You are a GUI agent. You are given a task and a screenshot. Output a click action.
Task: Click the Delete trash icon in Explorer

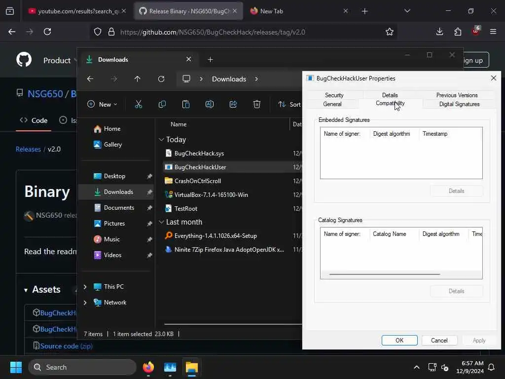256,104
